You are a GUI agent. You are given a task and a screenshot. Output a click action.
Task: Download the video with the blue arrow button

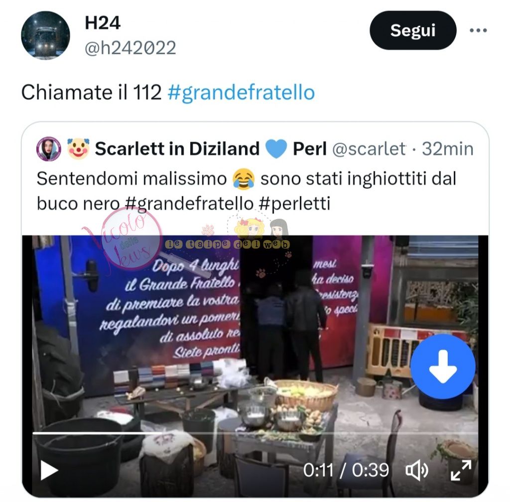443,367
